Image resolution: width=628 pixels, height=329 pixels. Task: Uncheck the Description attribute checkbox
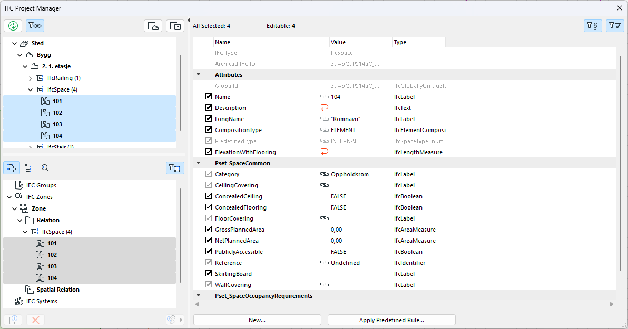tap(209, 108)
